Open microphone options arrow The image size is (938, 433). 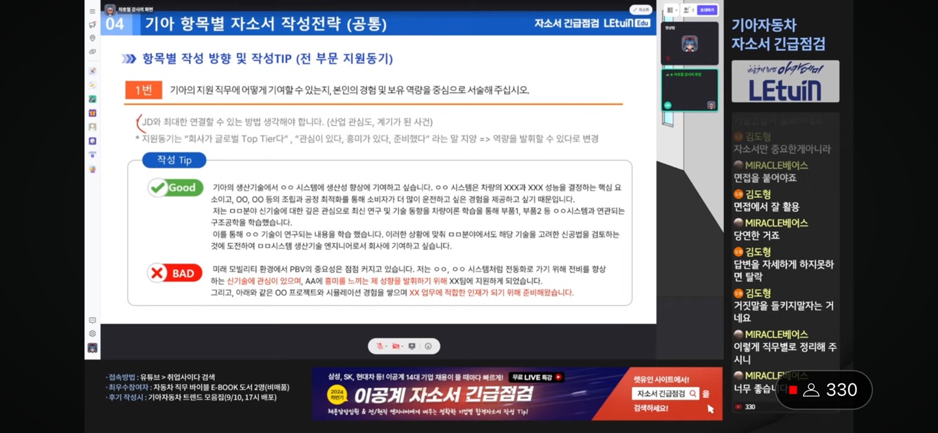(x=386, y=346)
